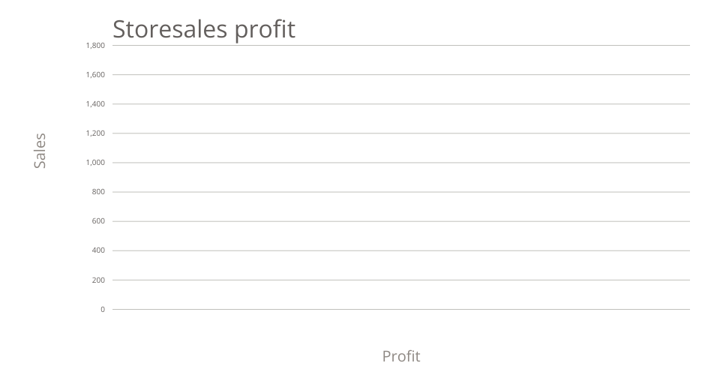Screen dimensions: 720x375
Task: Click the empty plot area between 800 and 1,000
Action: (x=401, y=177)
